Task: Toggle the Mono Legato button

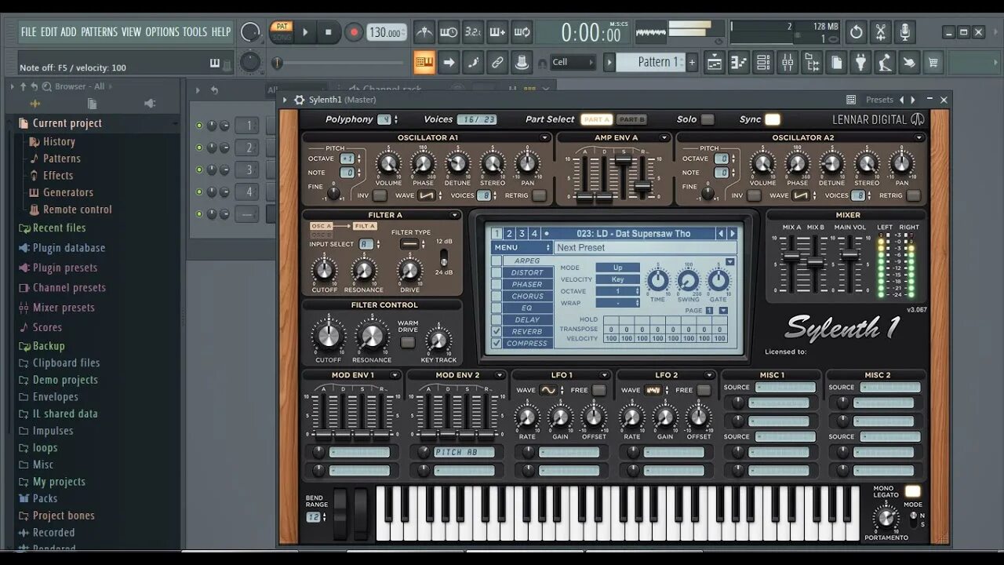Action: (x=912, y=491)
